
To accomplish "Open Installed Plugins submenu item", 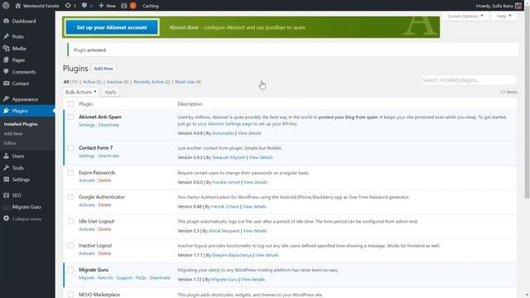I will [21, 124].
